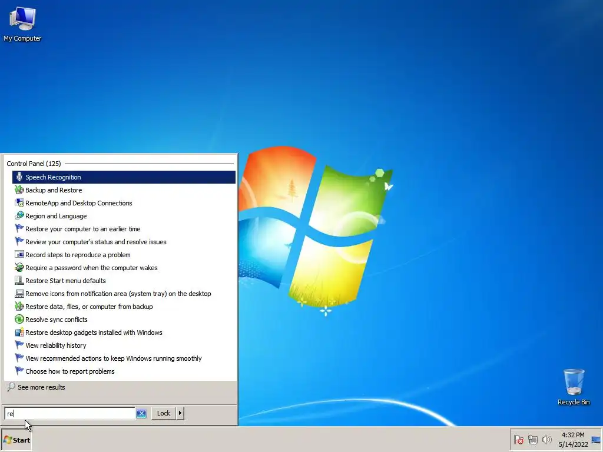The image size is (603, 452).
Task: Click the RemoteApp and Desktop Connections icon
Action: (x=19, y=203)
